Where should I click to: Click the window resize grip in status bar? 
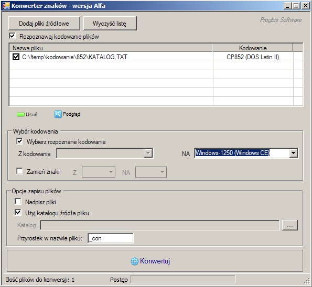307,281
